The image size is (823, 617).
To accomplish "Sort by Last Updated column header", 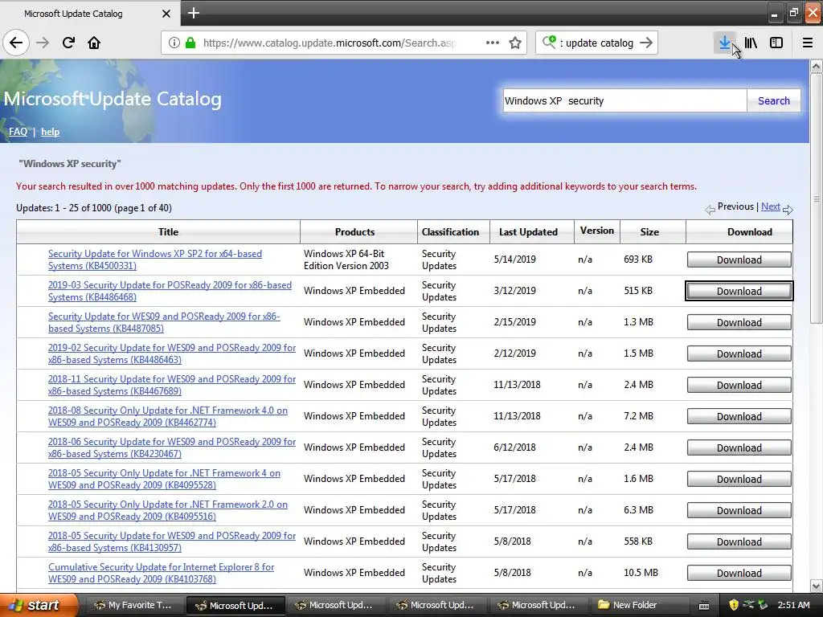I will click(528, 232).
